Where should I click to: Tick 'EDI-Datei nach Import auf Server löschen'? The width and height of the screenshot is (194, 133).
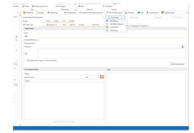pos(25,60)
